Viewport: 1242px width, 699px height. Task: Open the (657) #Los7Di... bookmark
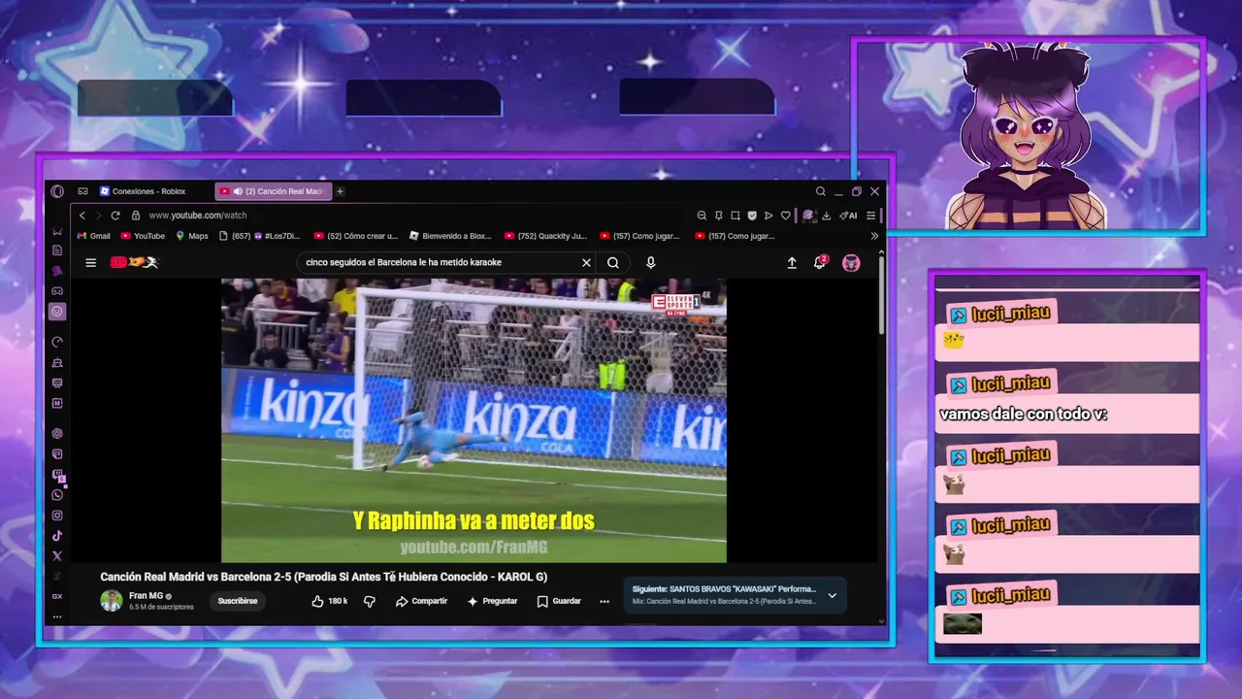(x=260, y=236)
